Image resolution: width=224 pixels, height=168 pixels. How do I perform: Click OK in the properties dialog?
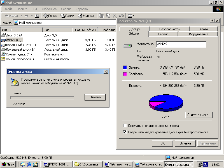162,143
